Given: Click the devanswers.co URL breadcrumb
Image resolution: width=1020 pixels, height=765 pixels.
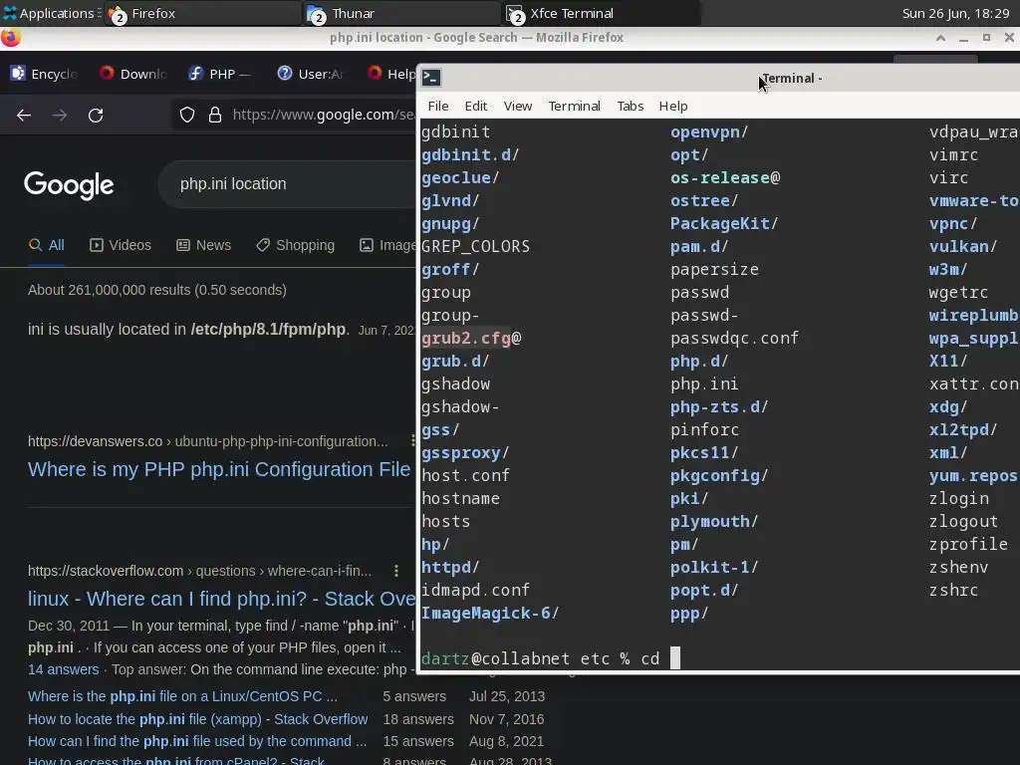Looking at the screenshot, I should (207, 441).
